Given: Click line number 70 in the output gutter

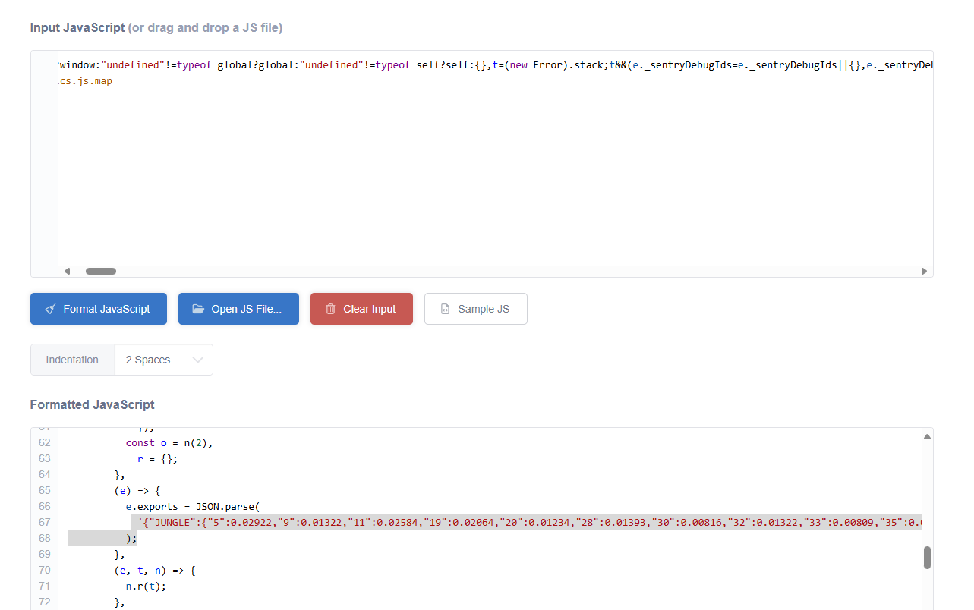Looking at the screenshot, I should pos(44,570).
